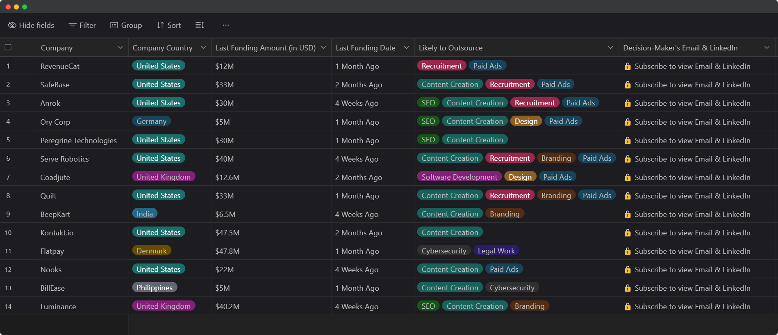778x335 pixels.
Task: Click the lock icon in RevenueCat row
Action: pyautogui.click(x=627, y=66)
